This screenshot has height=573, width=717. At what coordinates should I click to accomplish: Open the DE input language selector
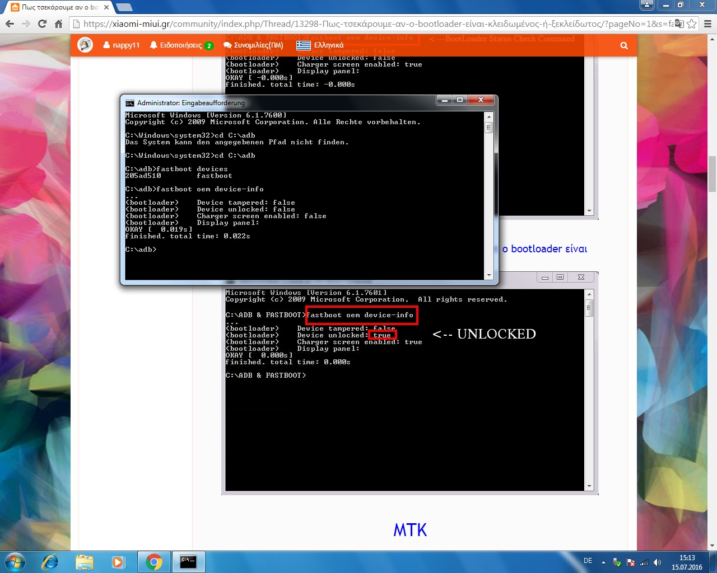click(588, 561)
